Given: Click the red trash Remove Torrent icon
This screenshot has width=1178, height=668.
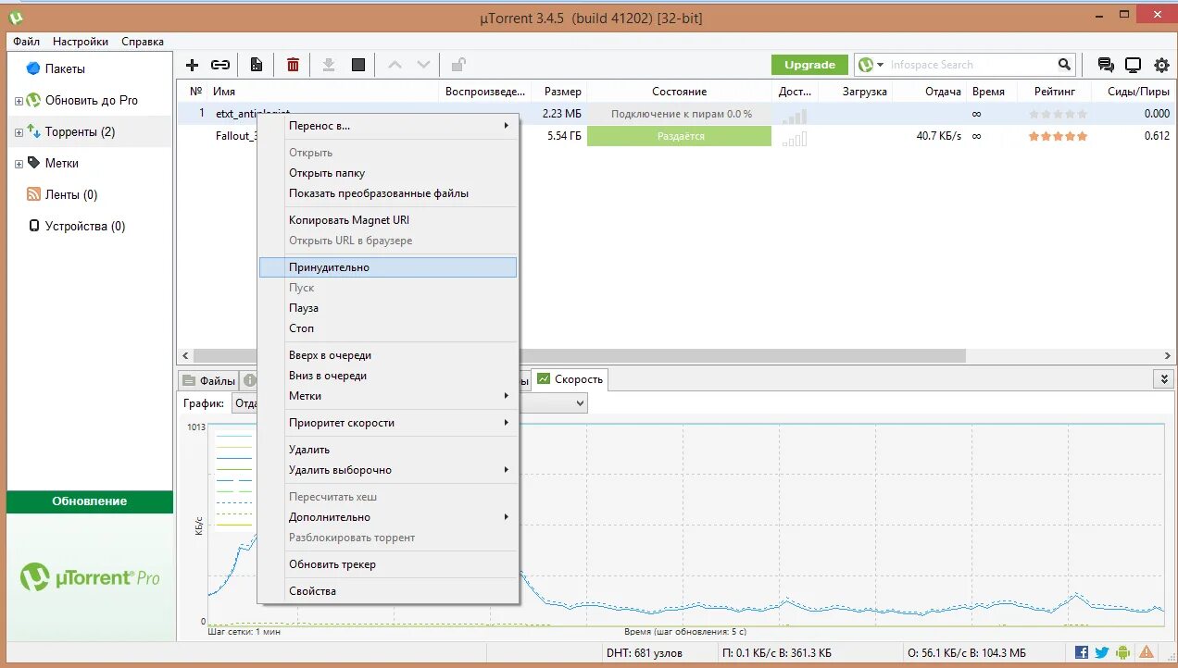Looking at the screenshot, I should pos(293,65).
